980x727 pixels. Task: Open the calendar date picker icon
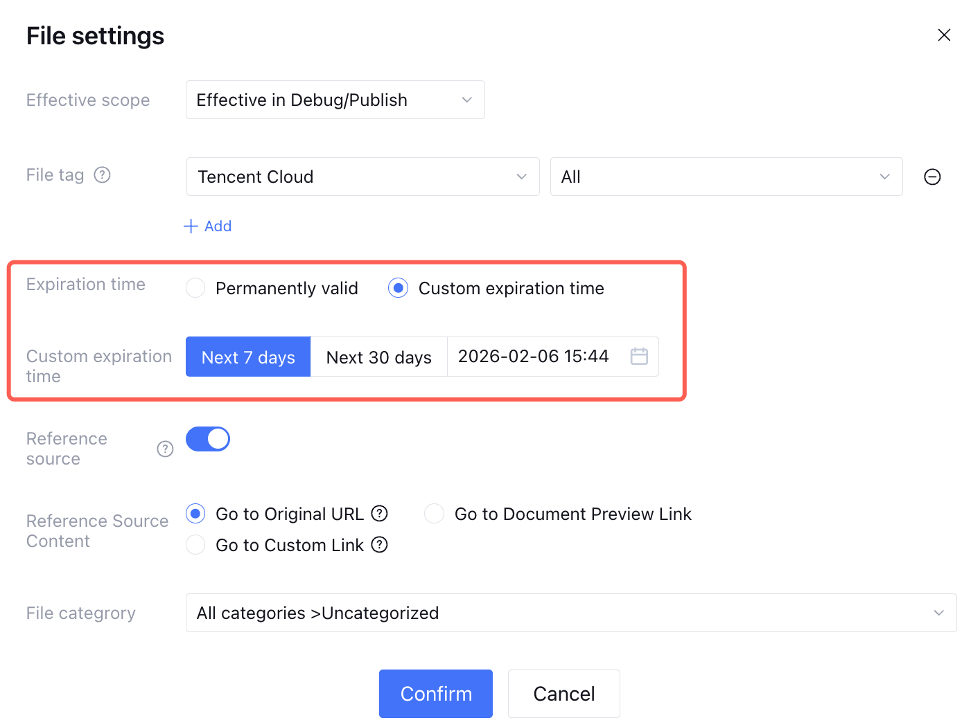coord(639,357)
